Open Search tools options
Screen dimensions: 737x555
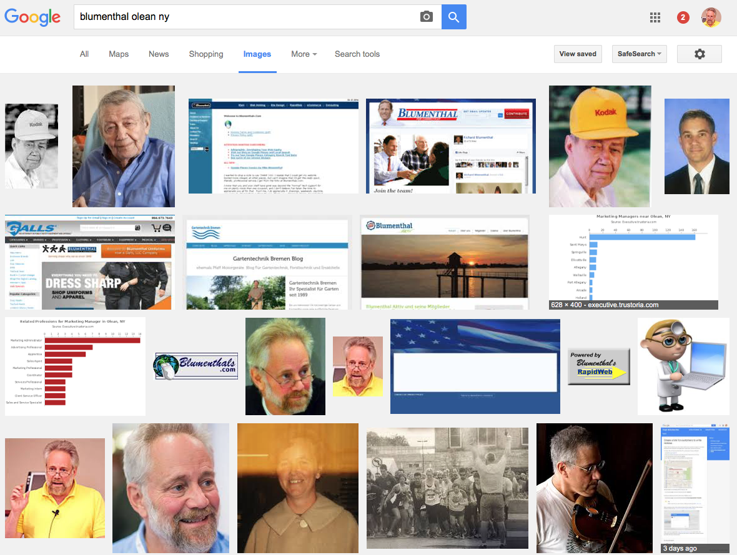pos(357,54)
